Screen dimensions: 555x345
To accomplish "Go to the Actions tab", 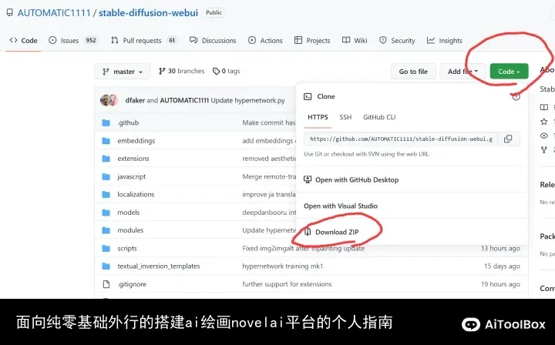I will point(265,40).
